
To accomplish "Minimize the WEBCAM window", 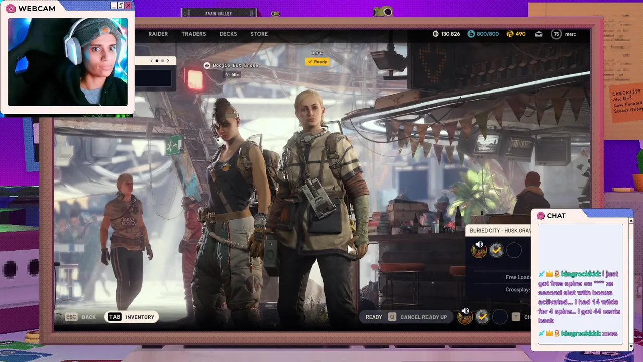I will click(114, 5).
